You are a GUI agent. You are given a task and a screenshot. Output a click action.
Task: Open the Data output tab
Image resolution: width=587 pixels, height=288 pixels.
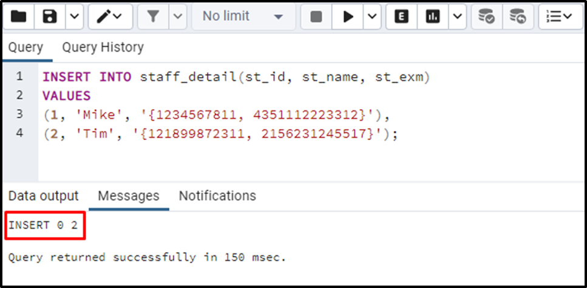click(44, 196)
